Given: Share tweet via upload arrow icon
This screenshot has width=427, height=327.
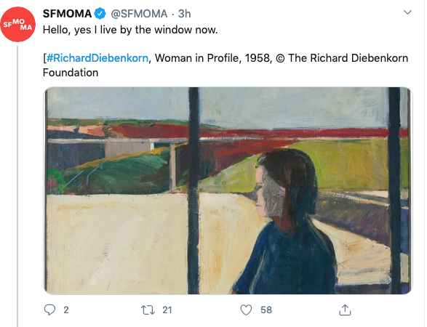Looking at the screenshot, I should (x=345, y=310).
